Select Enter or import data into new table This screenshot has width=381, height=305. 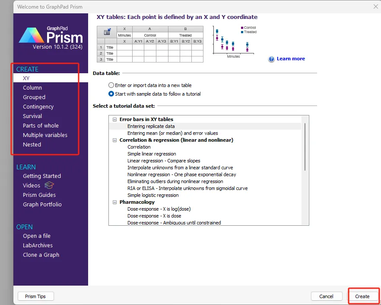(111, 85)
